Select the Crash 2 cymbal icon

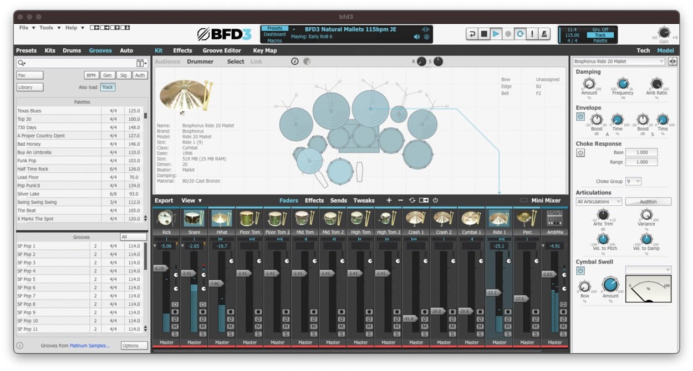[x=444, y=218]
